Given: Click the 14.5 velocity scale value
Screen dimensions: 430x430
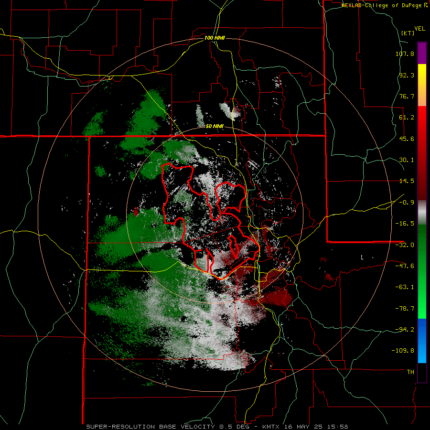Looking at the screenshot, I should [x=407, y=181].
